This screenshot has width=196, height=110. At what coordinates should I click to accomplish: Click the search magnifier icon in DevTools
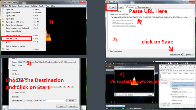click(x=167, y=67)
